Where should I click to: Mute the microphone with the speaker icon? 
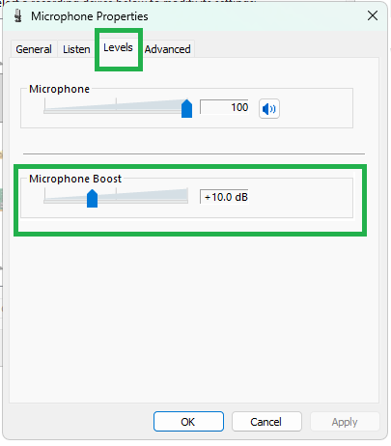(x=269, y=109)
